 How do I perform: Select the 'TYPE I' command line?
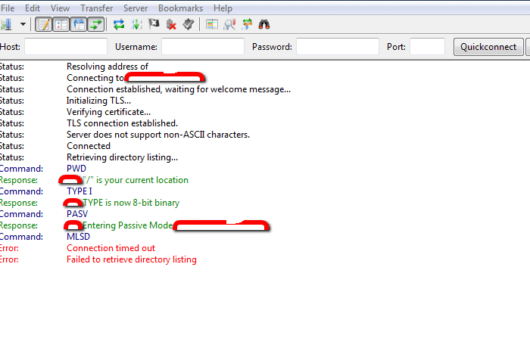(79, 191)
